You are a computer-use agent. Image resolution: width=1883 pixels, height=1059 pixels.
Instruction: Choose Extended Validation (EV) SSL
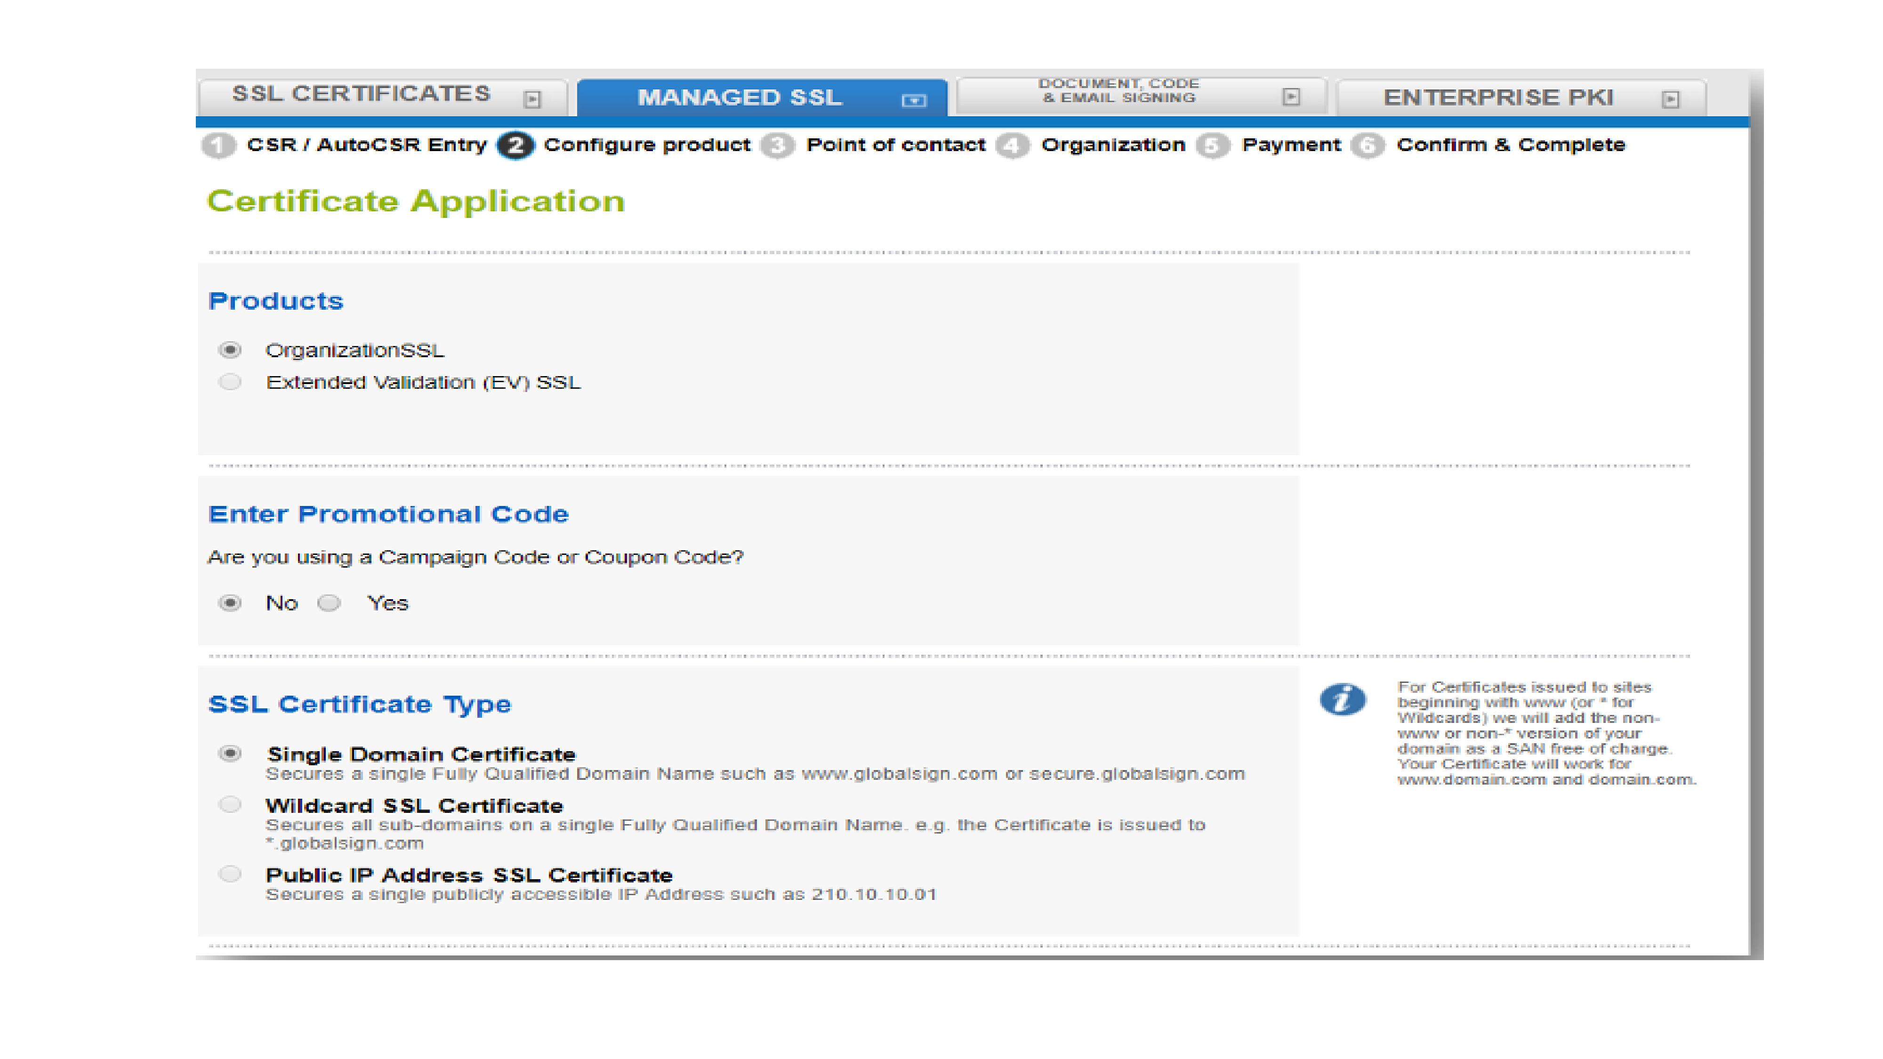[230, 382]
